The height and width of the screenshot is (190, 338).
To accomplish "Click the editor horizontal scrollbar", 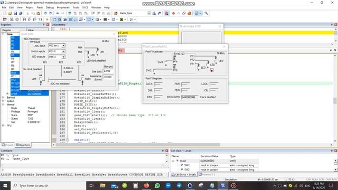I will [137, 145].
